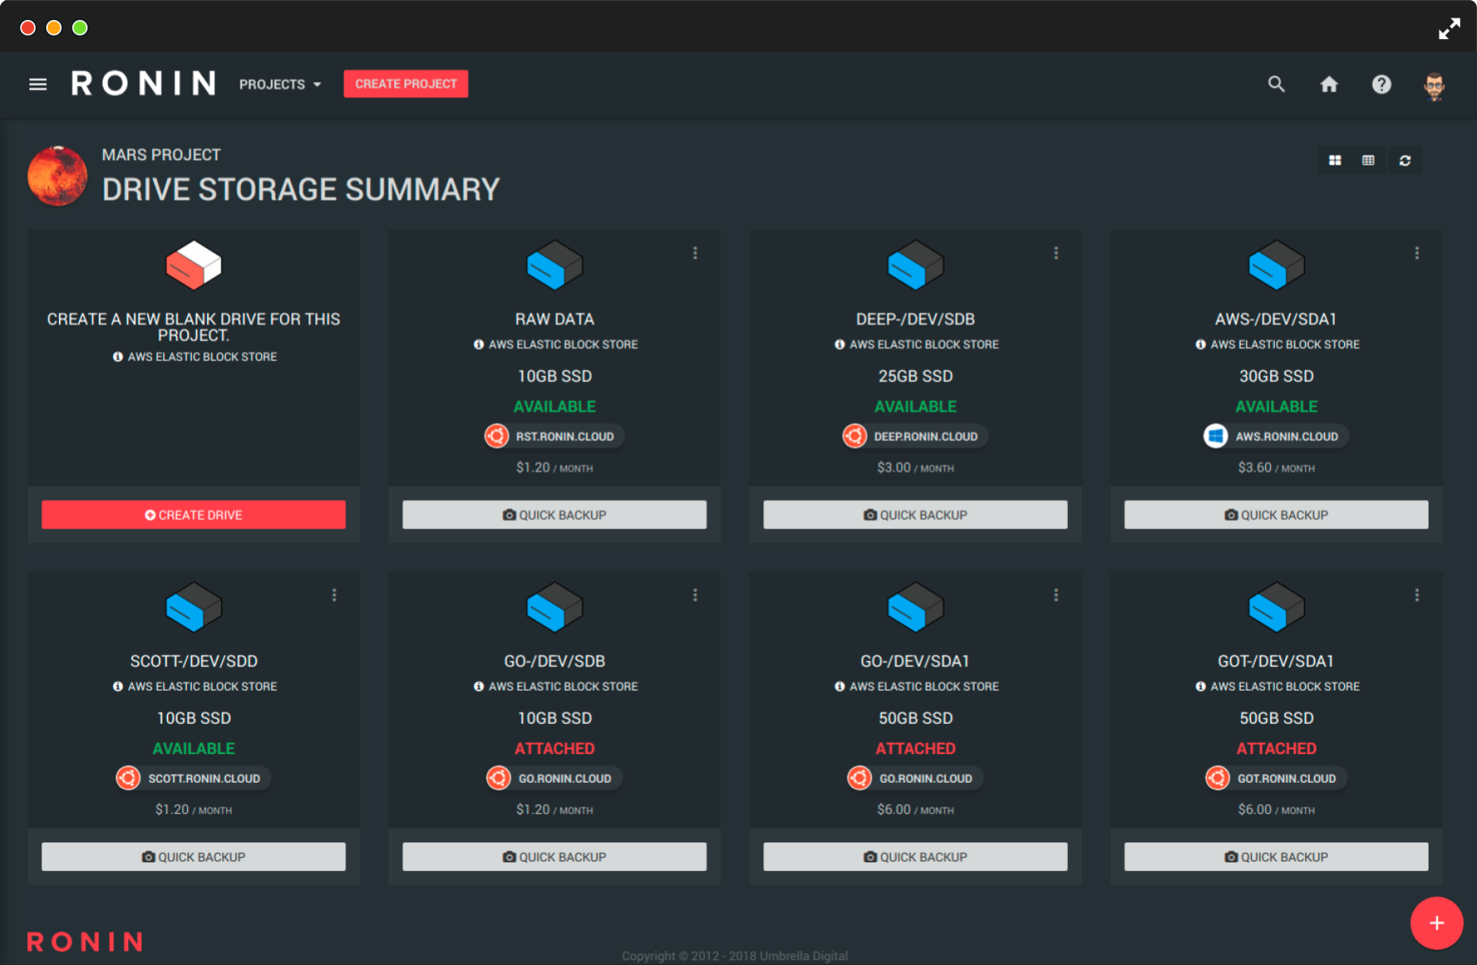
Task: Quick Backup the DEEP-/DEV/SDB drive
Action: pyautogui.click(x=915, y=515)
